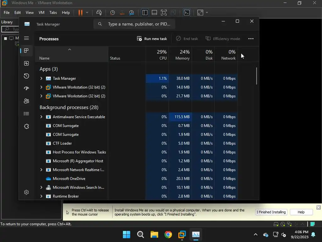Revert the VM to a snapshot
322x242 pixels.
click(122, 13)
